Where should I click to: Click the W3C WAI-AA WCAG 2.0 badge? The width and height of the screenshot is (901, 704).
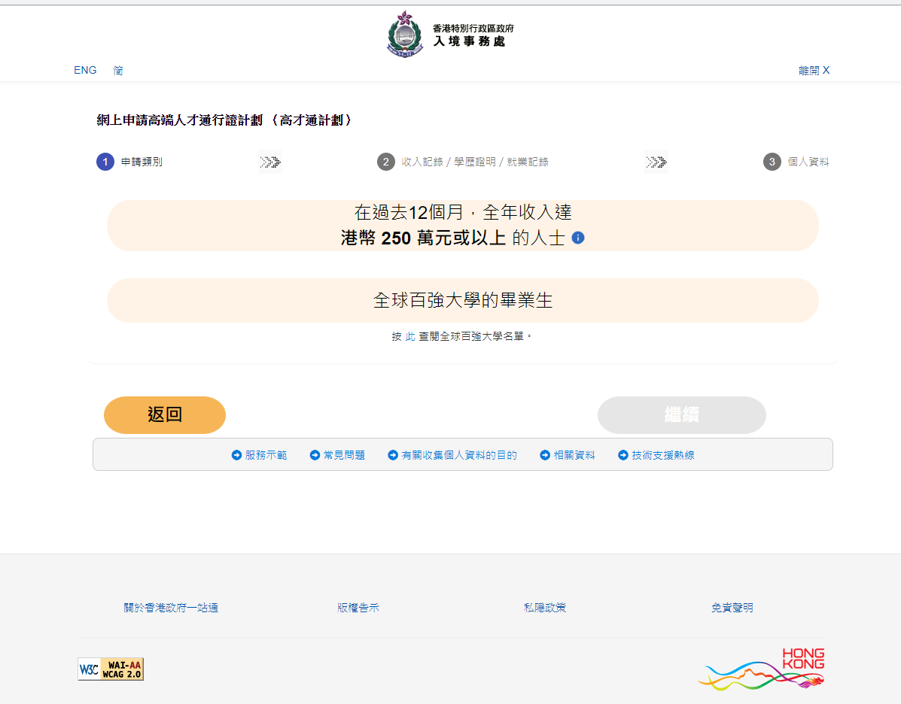pyautogui.click(x=111, y=669)
